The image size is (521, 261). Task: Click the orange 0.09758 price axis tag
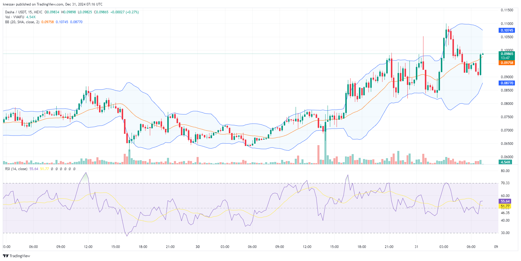(507, 63)
